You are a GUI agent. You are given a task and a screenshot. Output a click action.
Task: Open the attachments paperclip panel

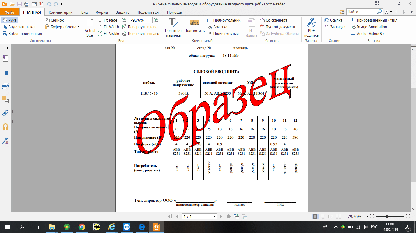[5, 113]
